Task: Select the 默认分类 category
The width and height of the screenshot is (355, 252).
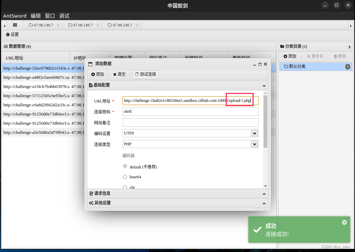Action: pyautogui.click(x=316, y=66)
